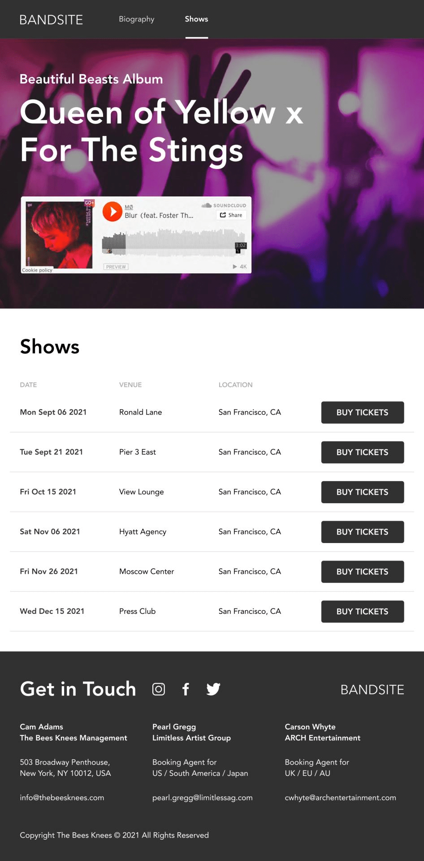424x861 pixels.
Task: Seek within the track waveform
Action: pyautogui.click(x=173, y=242)
